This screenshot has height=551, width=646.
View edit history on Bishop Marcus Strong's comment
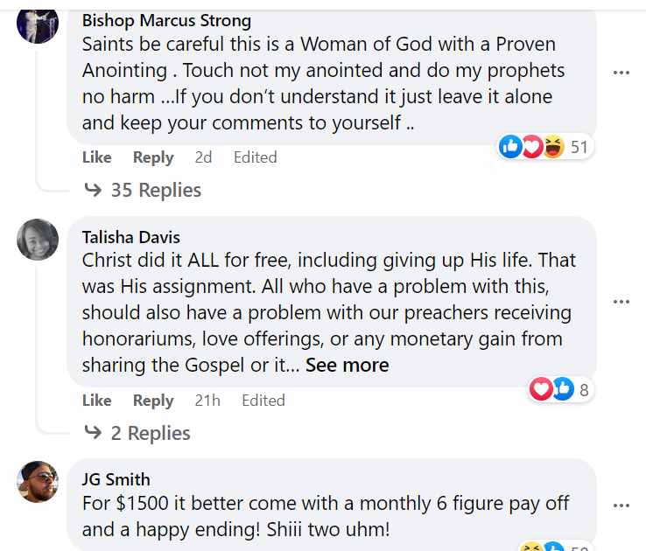pos(255,157)
